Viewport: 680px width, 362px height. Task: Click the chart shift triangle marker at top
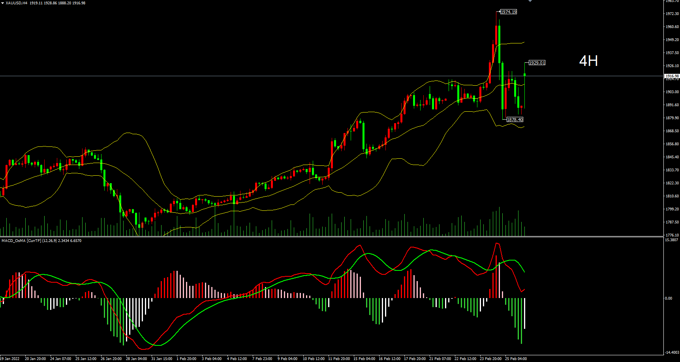click(530, 1)
